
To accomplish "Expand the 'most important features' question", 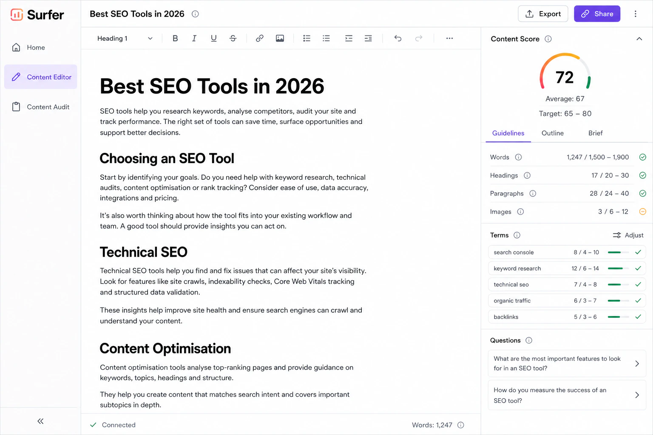I will tap(567, 363).
